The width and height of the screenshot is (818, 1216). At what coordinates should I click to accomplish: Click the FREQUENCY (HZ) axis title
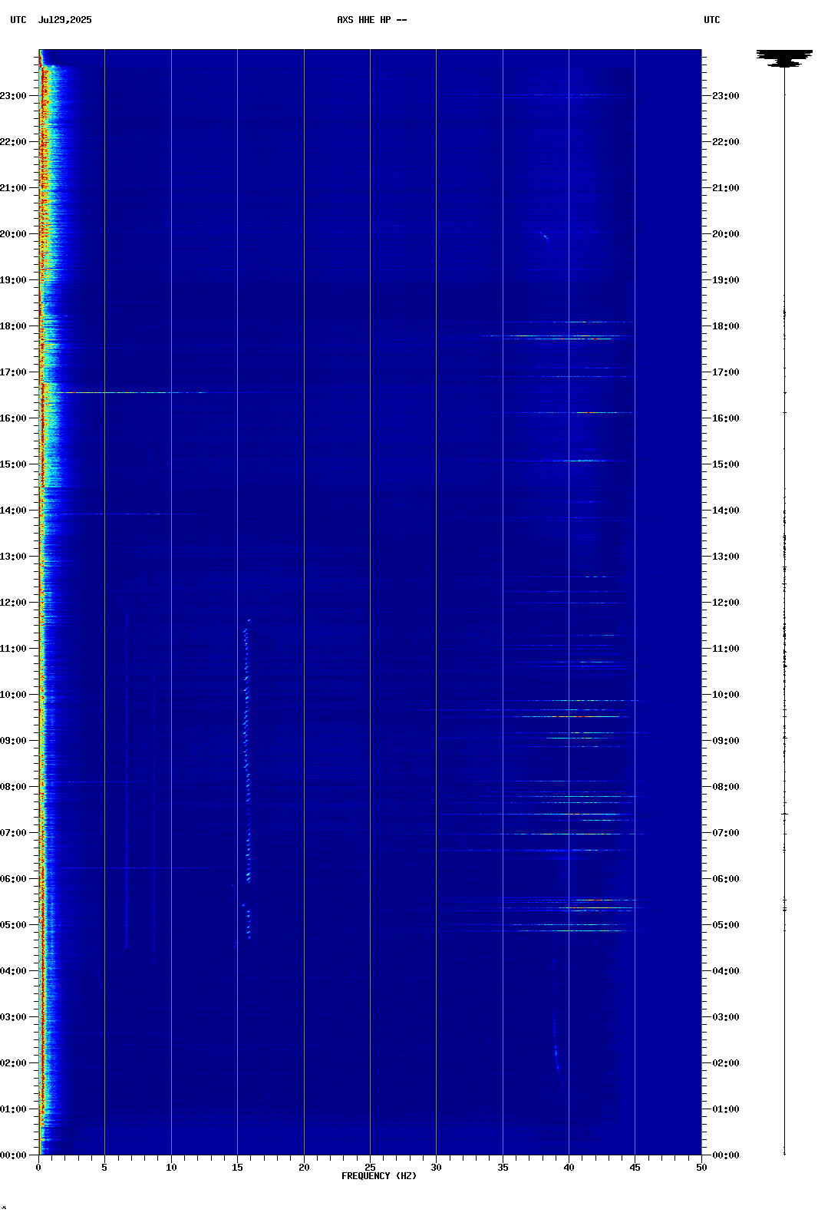click(x=379, y=1176)
